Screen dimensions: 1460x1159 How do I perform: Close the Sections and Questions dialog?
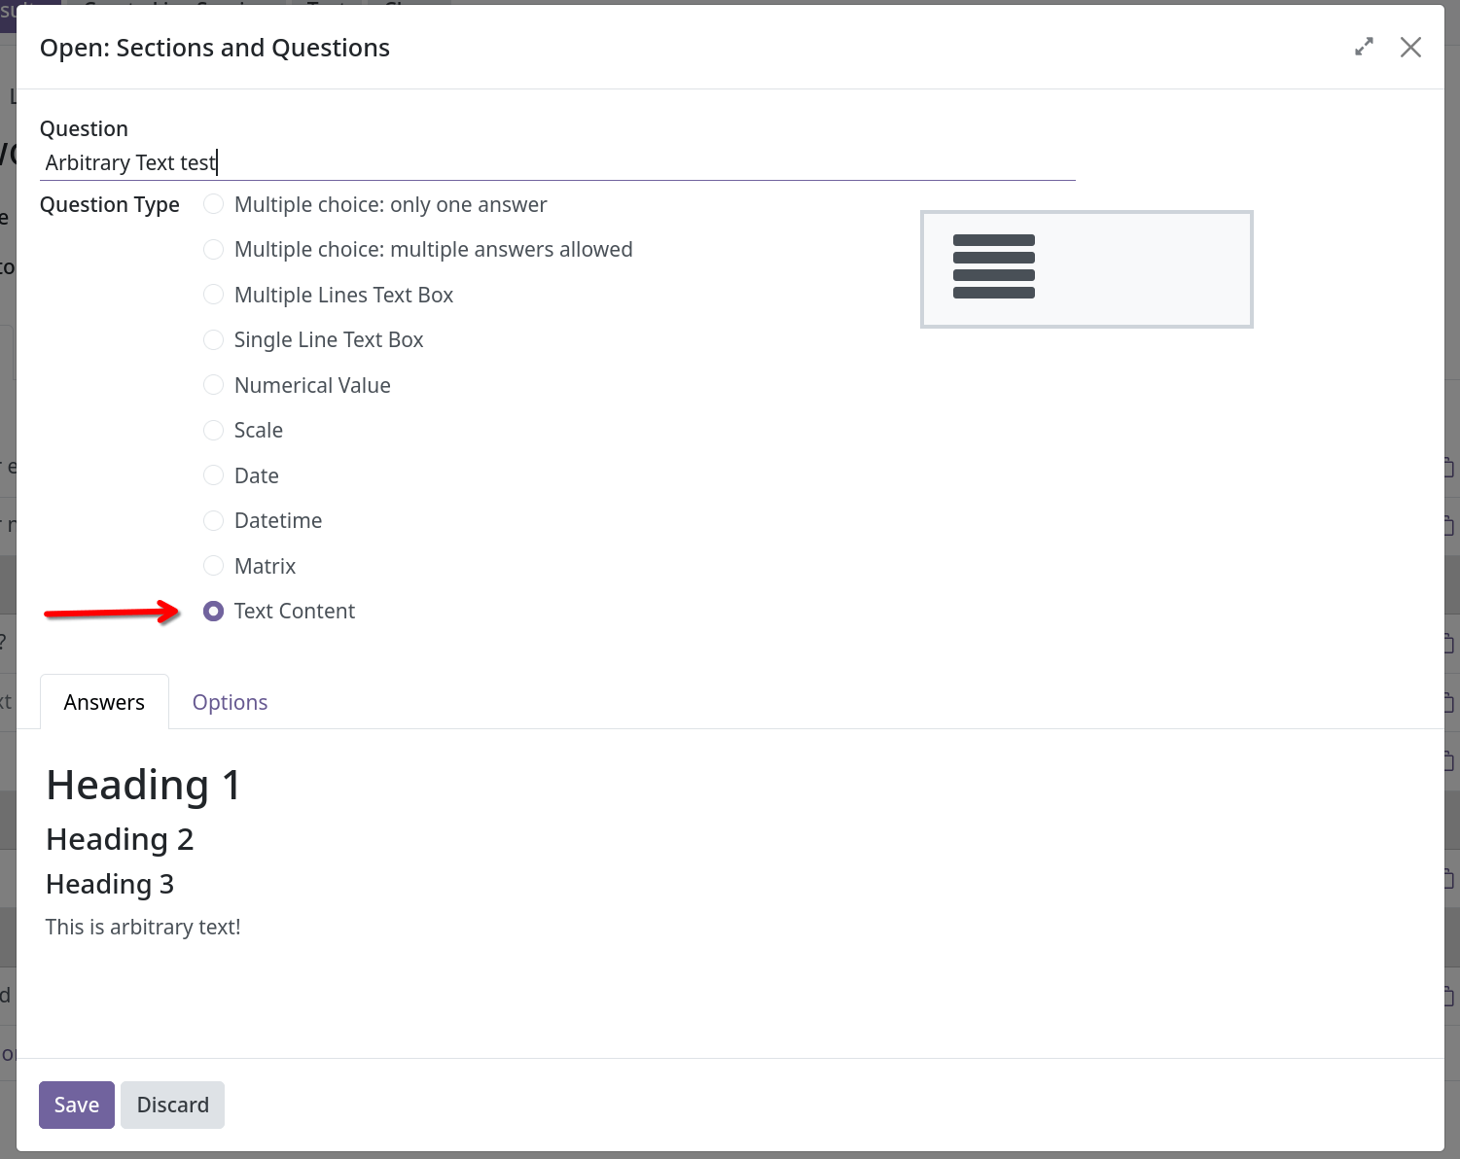point(1411,46)
